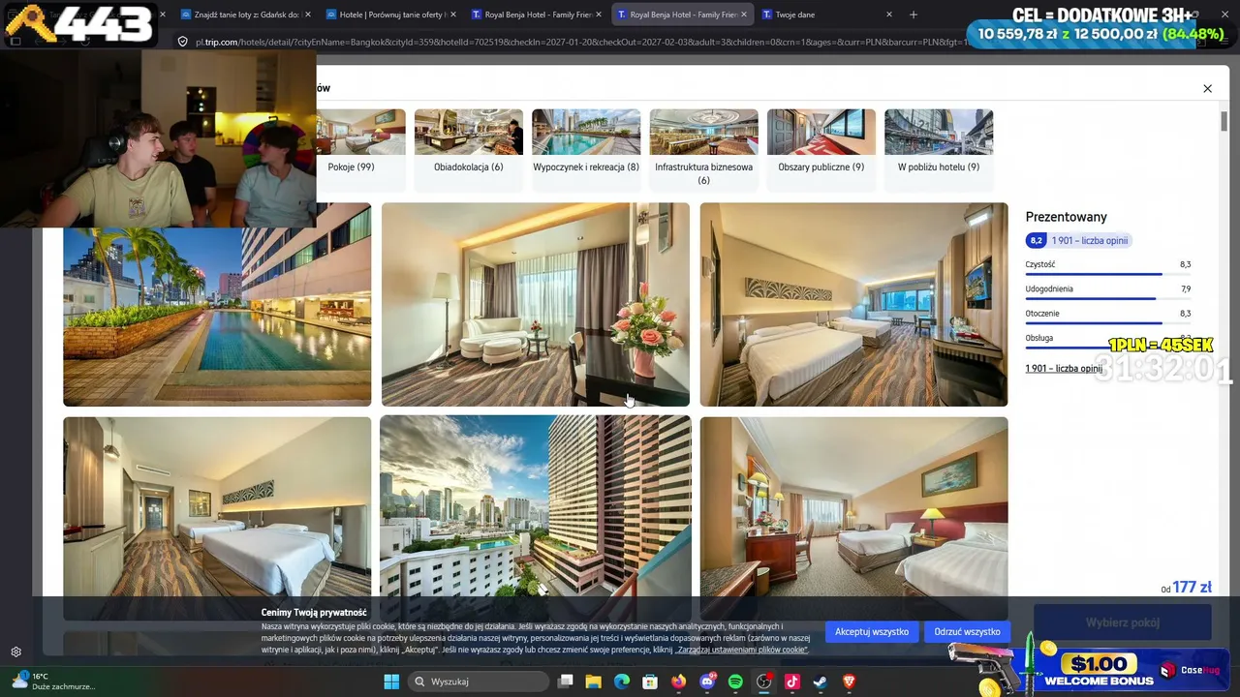The width and height of the screenshot is (1240, 697).
Task: Switch to the 'Hotele | Porównuj tanie oferty' tab
Action: point(390,15)
